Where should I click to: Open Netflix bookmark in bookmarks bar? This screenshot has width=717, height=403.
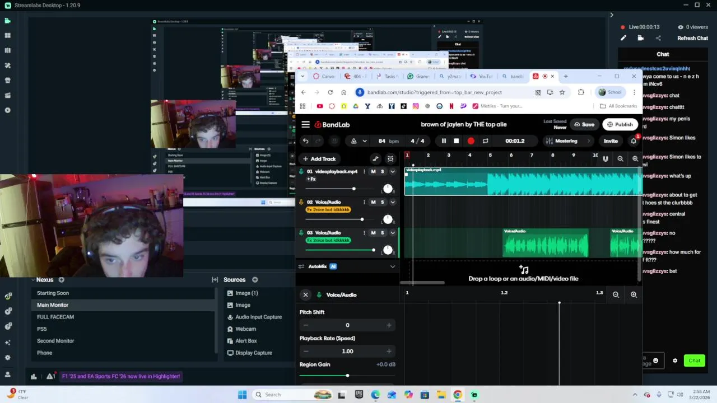click(x=451, y=106)
